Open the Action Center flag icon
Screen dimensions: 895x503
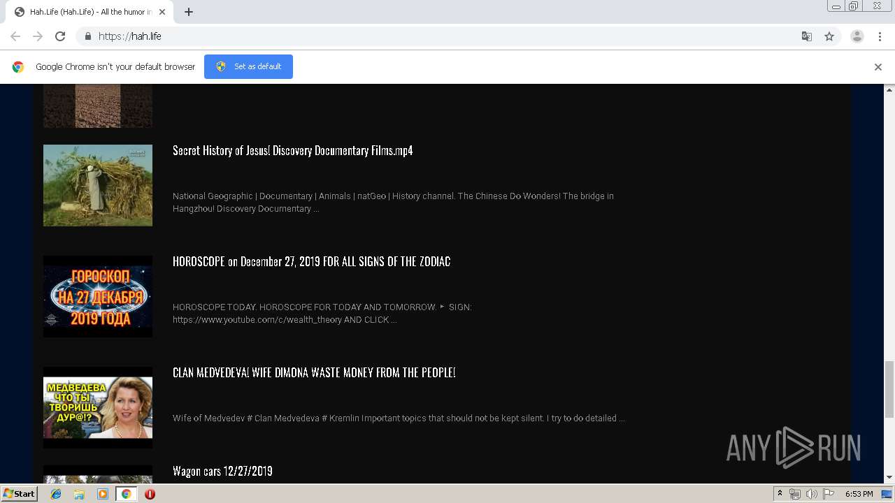(829, 494)
